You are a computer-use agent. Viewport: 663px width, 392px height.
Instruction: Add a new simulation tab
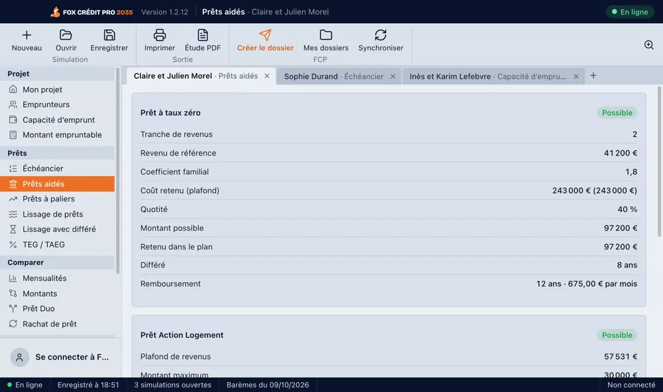point(593,75)
